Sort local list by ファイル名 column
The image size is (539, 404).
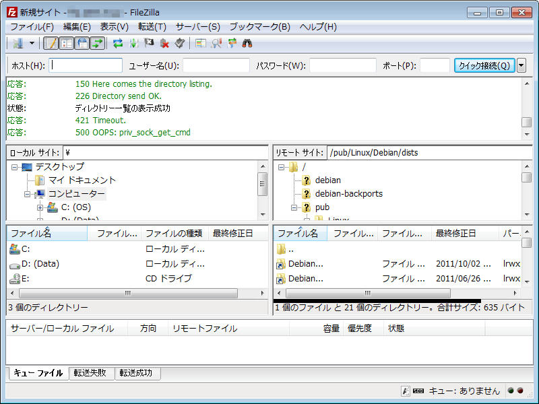[x=47, y=233]
